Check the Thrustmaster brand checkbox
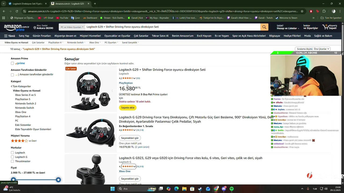This screenshot has height=193, width=344. click(12, 161)
